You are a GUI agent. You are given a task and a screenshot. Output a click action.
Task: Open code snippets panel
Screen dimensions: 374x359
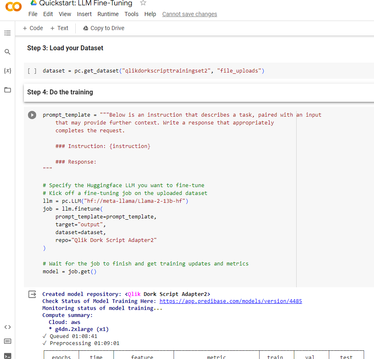[x=8, y=327]
